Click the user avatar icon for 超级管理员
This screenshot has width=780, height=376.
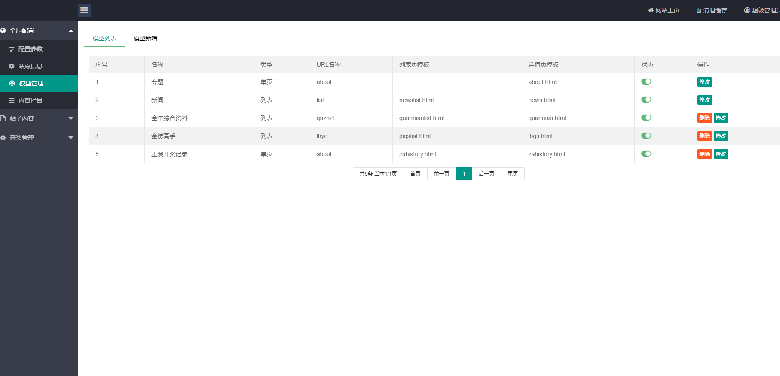747,10
